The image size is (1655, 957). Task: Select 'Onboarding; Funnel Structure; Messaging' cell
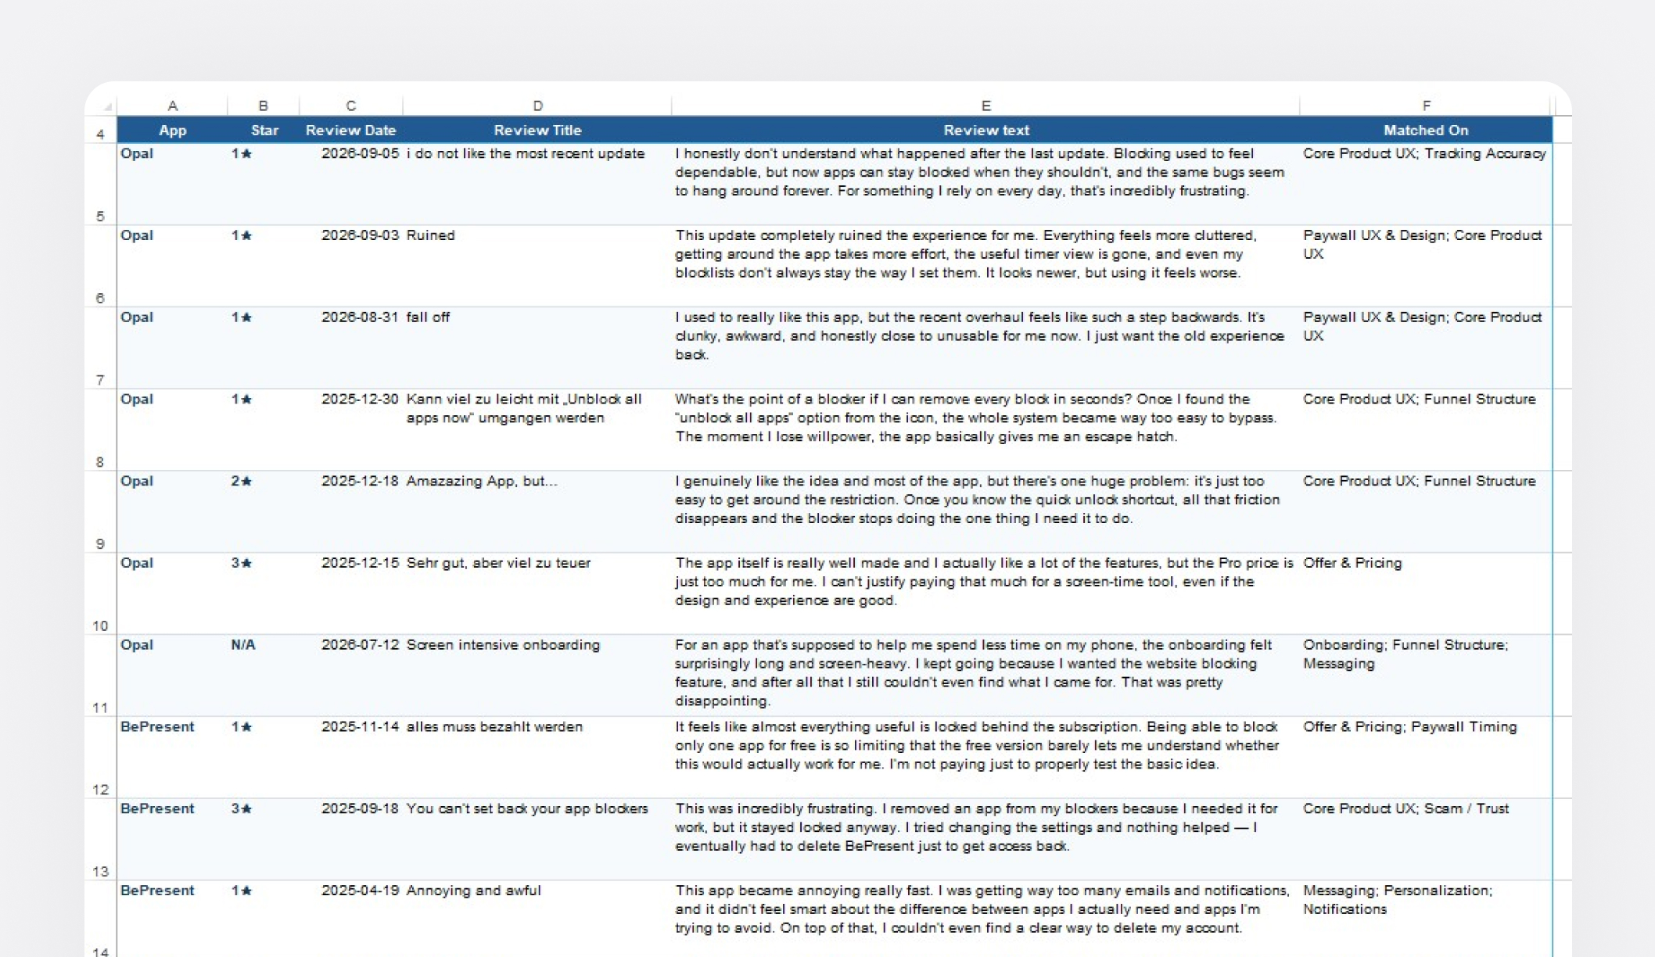tap(1426, 676)
